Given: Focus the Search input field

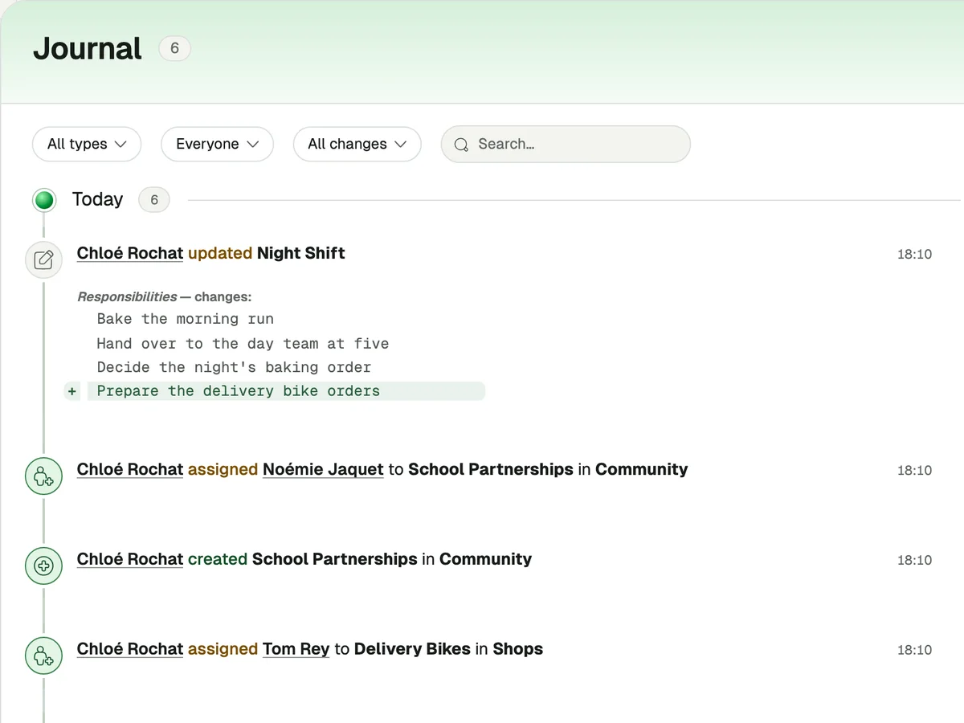Looking at the screenshot, I should [566, 145].
